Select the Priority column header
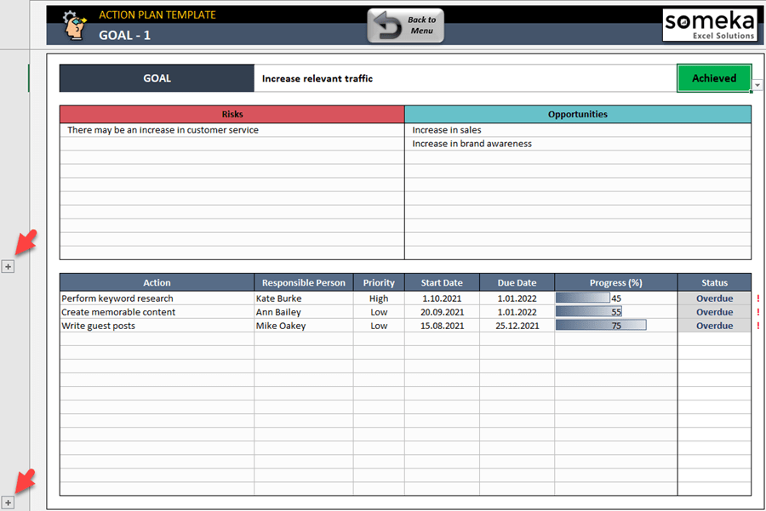766x511 pixels. click(x=378, y=282)
